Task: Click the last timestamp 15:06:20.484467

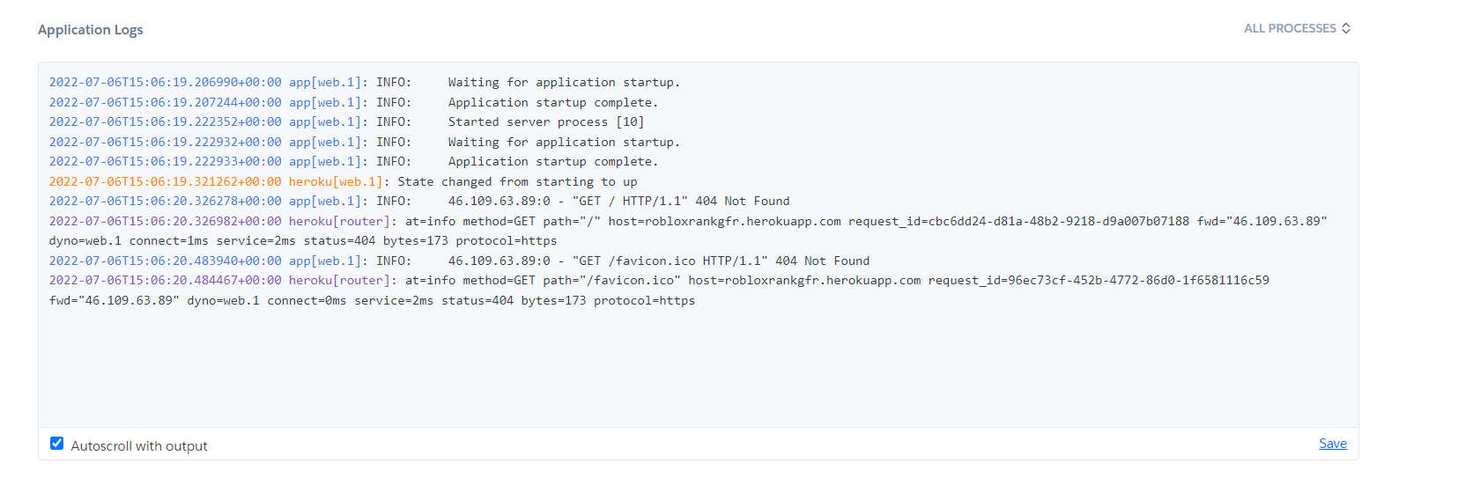Action: click(x=166, y=281)
